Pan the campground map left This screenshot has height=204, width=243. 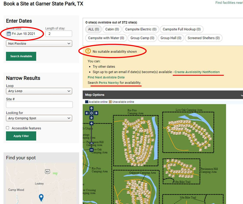[x=87, y=113]
